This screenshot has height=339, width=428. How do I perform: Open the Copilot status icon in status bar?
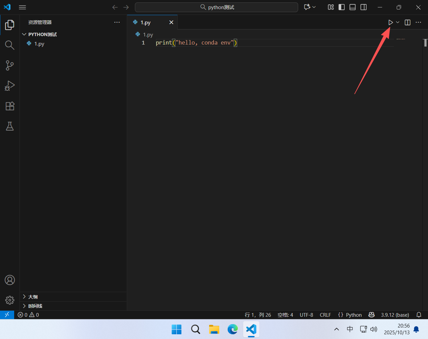tap(371, 315)
